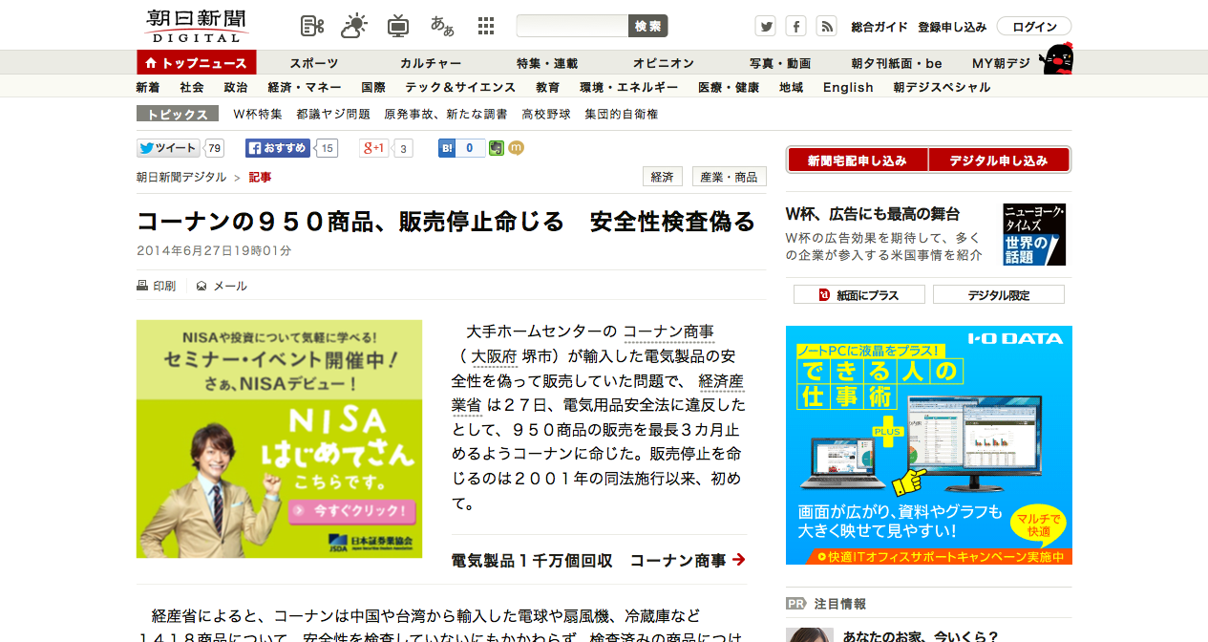Select the 朝夕刊紙面・be tab

pyautogui.click(x=897, y=63)
